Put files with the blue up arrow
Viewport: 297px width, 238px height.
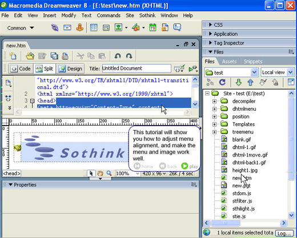coord(250,82)
